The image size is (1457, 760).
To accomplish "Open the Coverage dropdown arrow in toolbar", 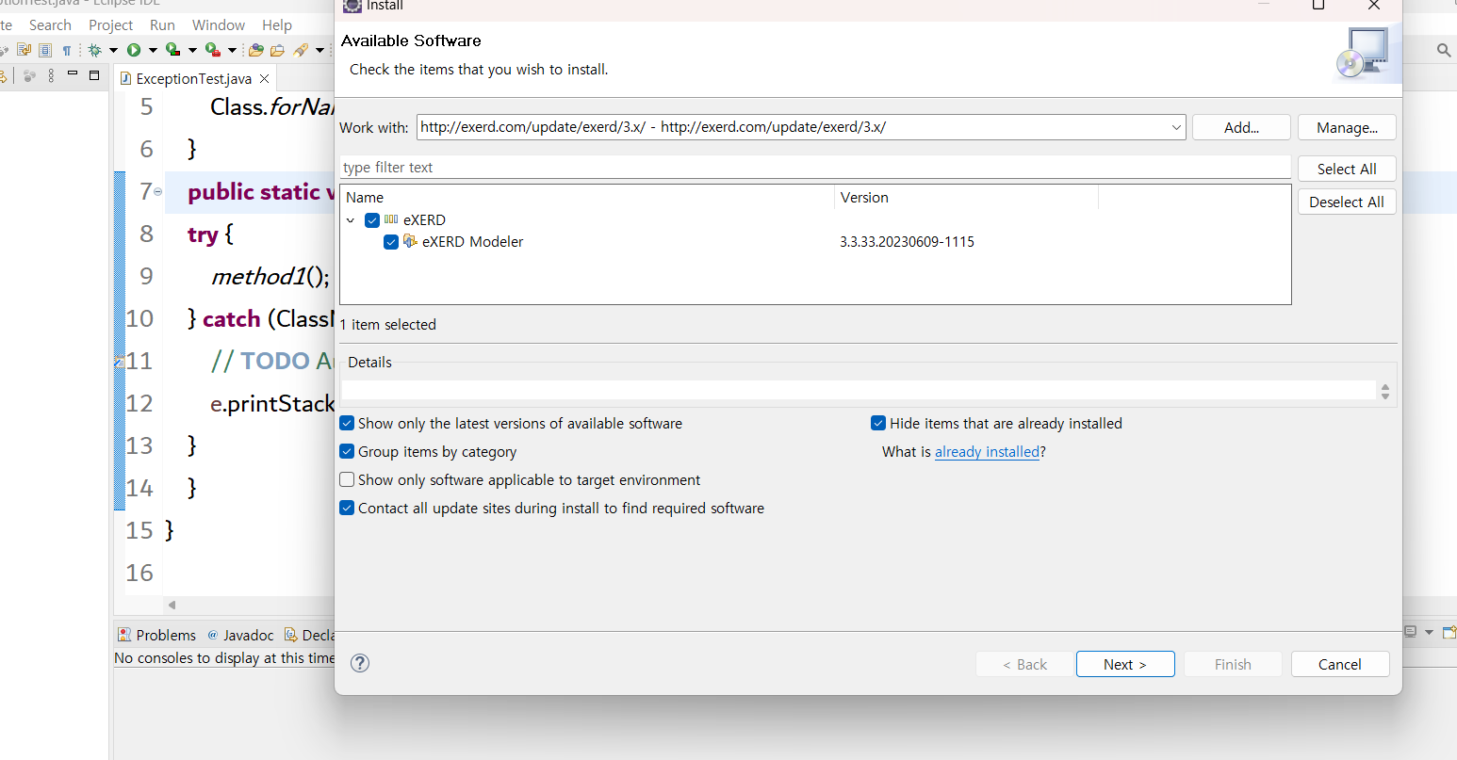I will [192, 50].
